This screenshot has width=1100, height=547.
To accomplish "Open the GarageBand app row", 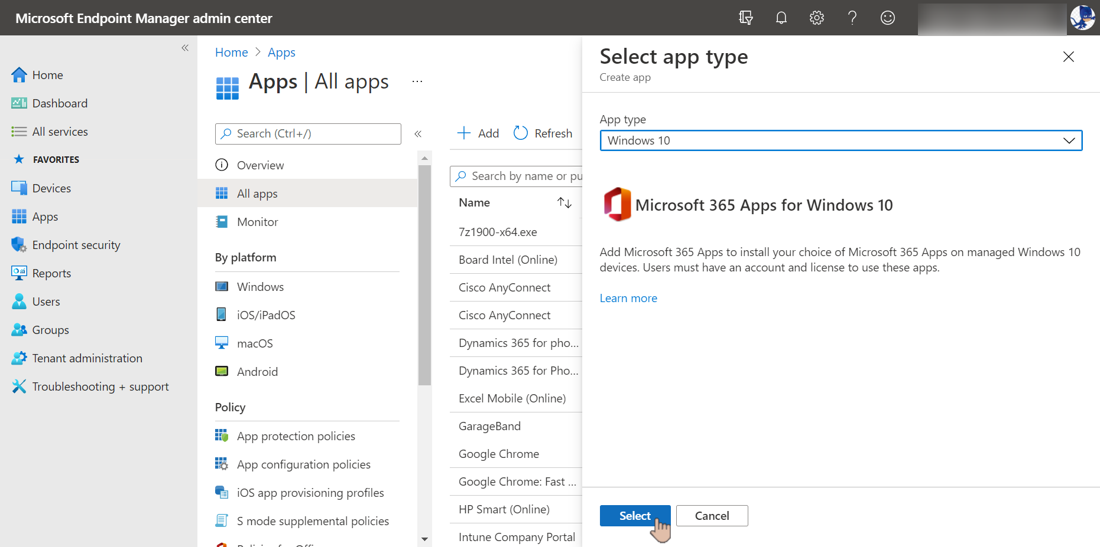I will (515, 426).
